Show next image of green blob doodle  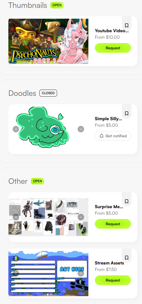tap(81, 129)
